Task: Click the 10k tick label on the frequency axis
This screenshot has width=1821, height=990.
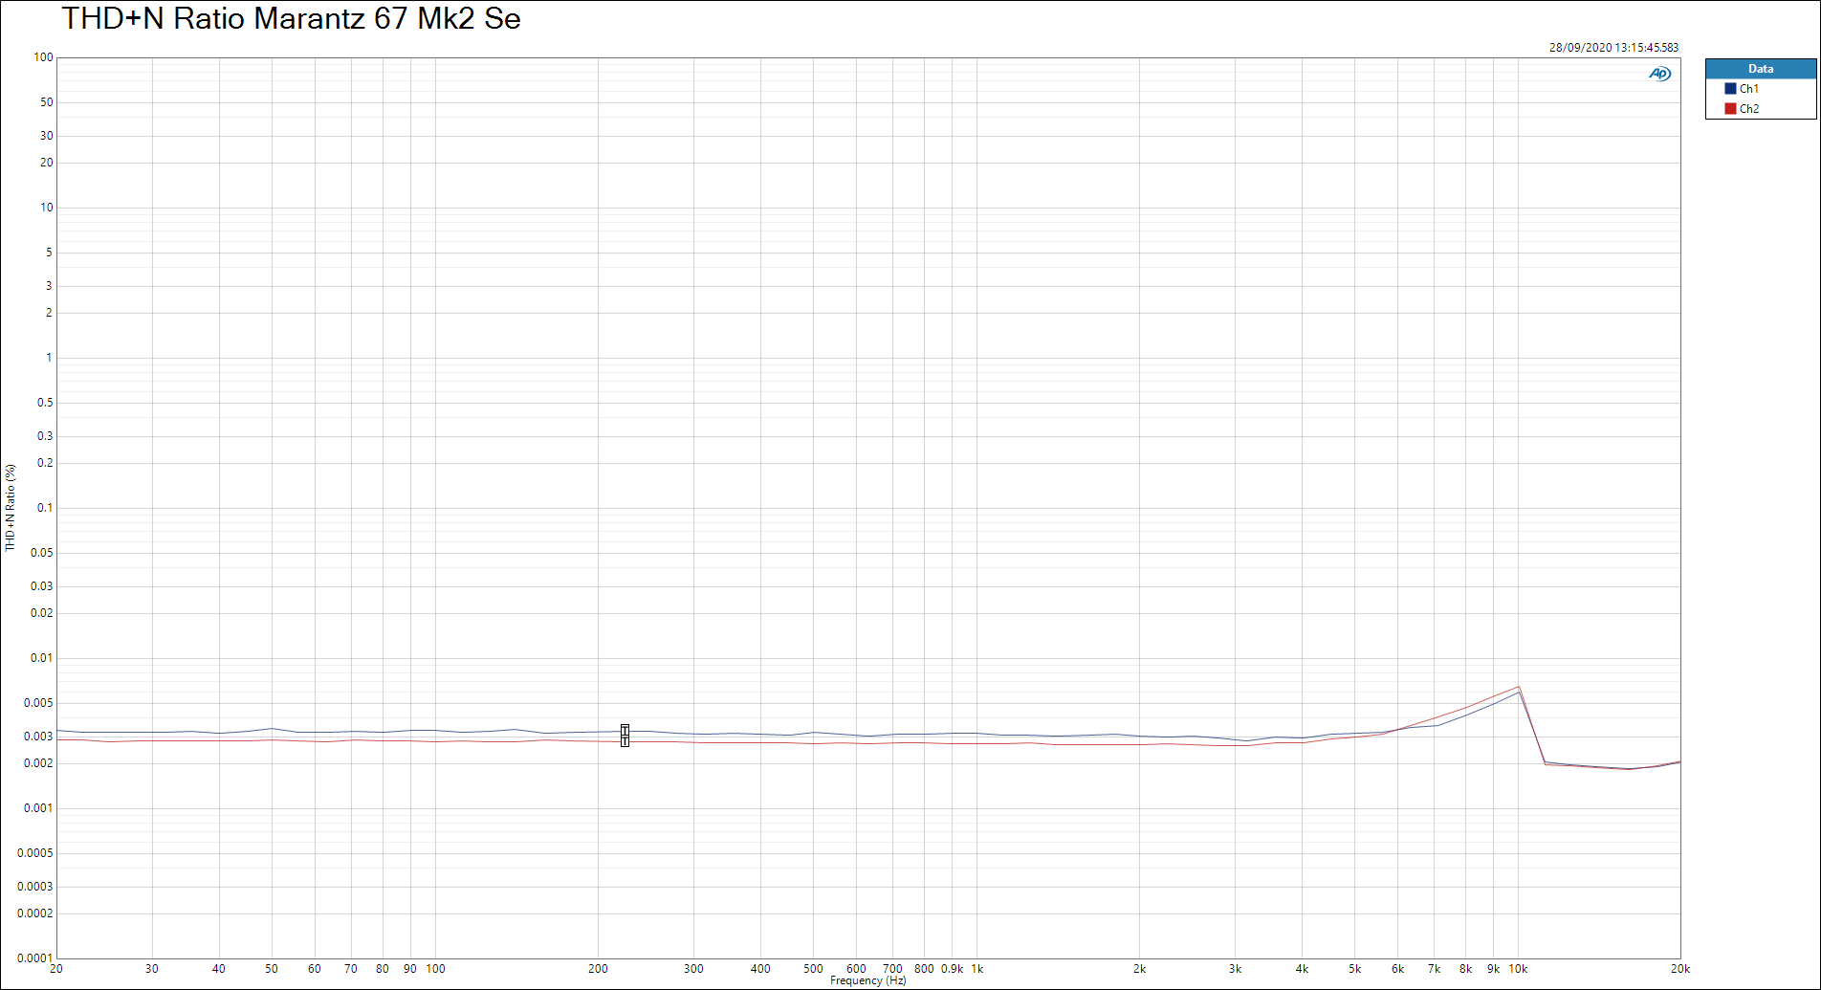Action: (x=1517, y=969)
